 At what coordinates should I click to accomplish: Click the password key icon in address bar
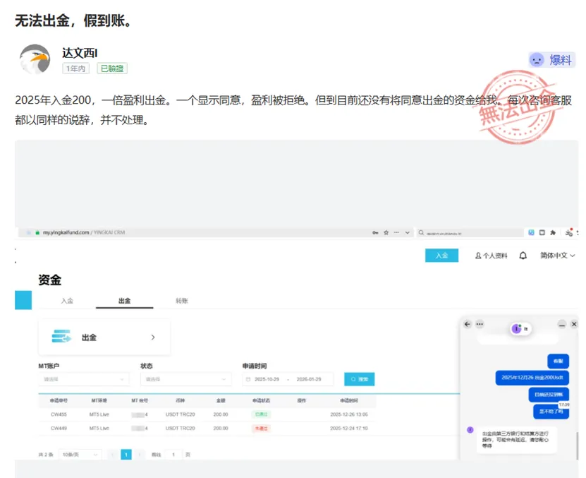pyautogui.click(x=375, y=232)
